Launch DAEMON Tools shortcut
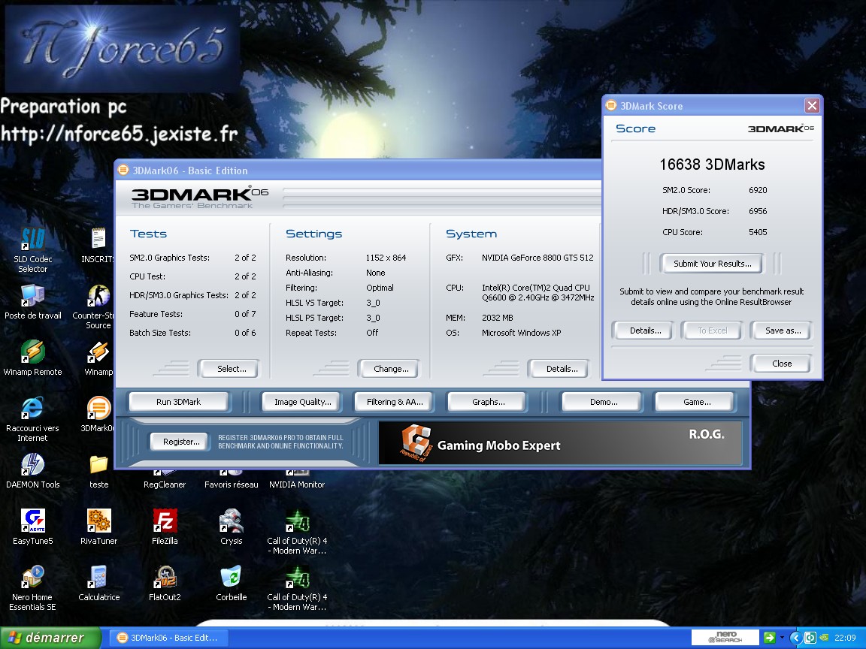 32,465
